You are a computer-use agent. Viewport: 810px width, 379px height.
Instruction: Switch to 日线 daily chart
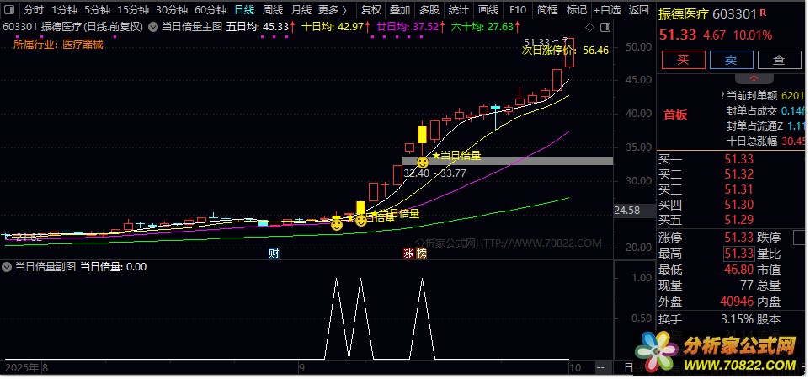click(x=244, y=9)
